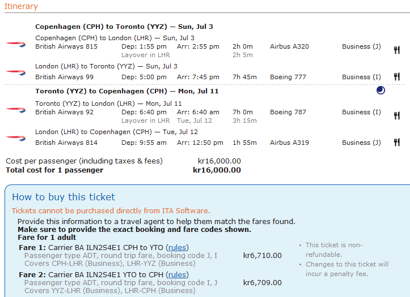Click the Fare 1 price kr6,710.00

pyautogui.click(x=262, y=256)
